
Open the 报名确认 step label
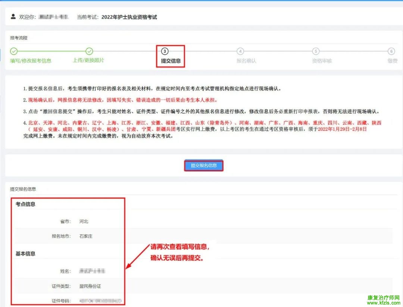246,61
